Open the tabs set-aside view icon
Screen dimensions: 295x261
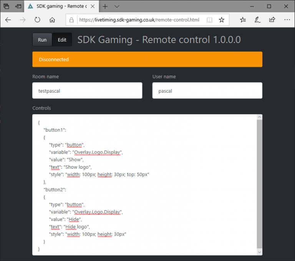coord(6,6)
